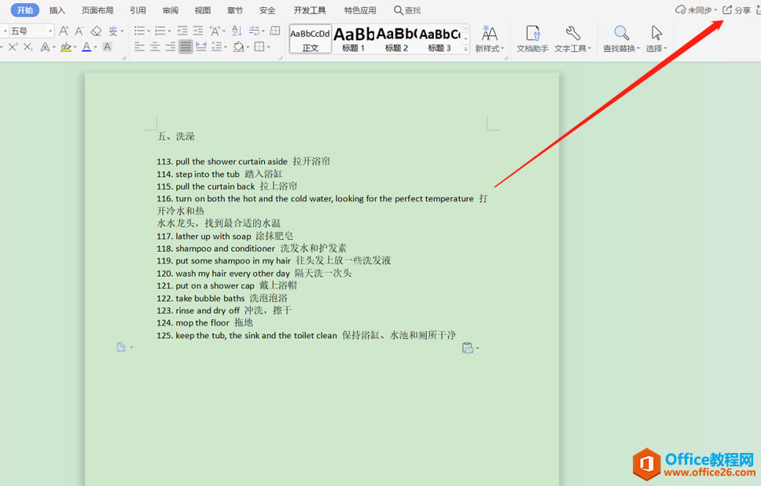Image resolution: width=761 pixels, height=486 pixels.
Task: Open the 插入 ribbon tab
Action: point(57,10)
